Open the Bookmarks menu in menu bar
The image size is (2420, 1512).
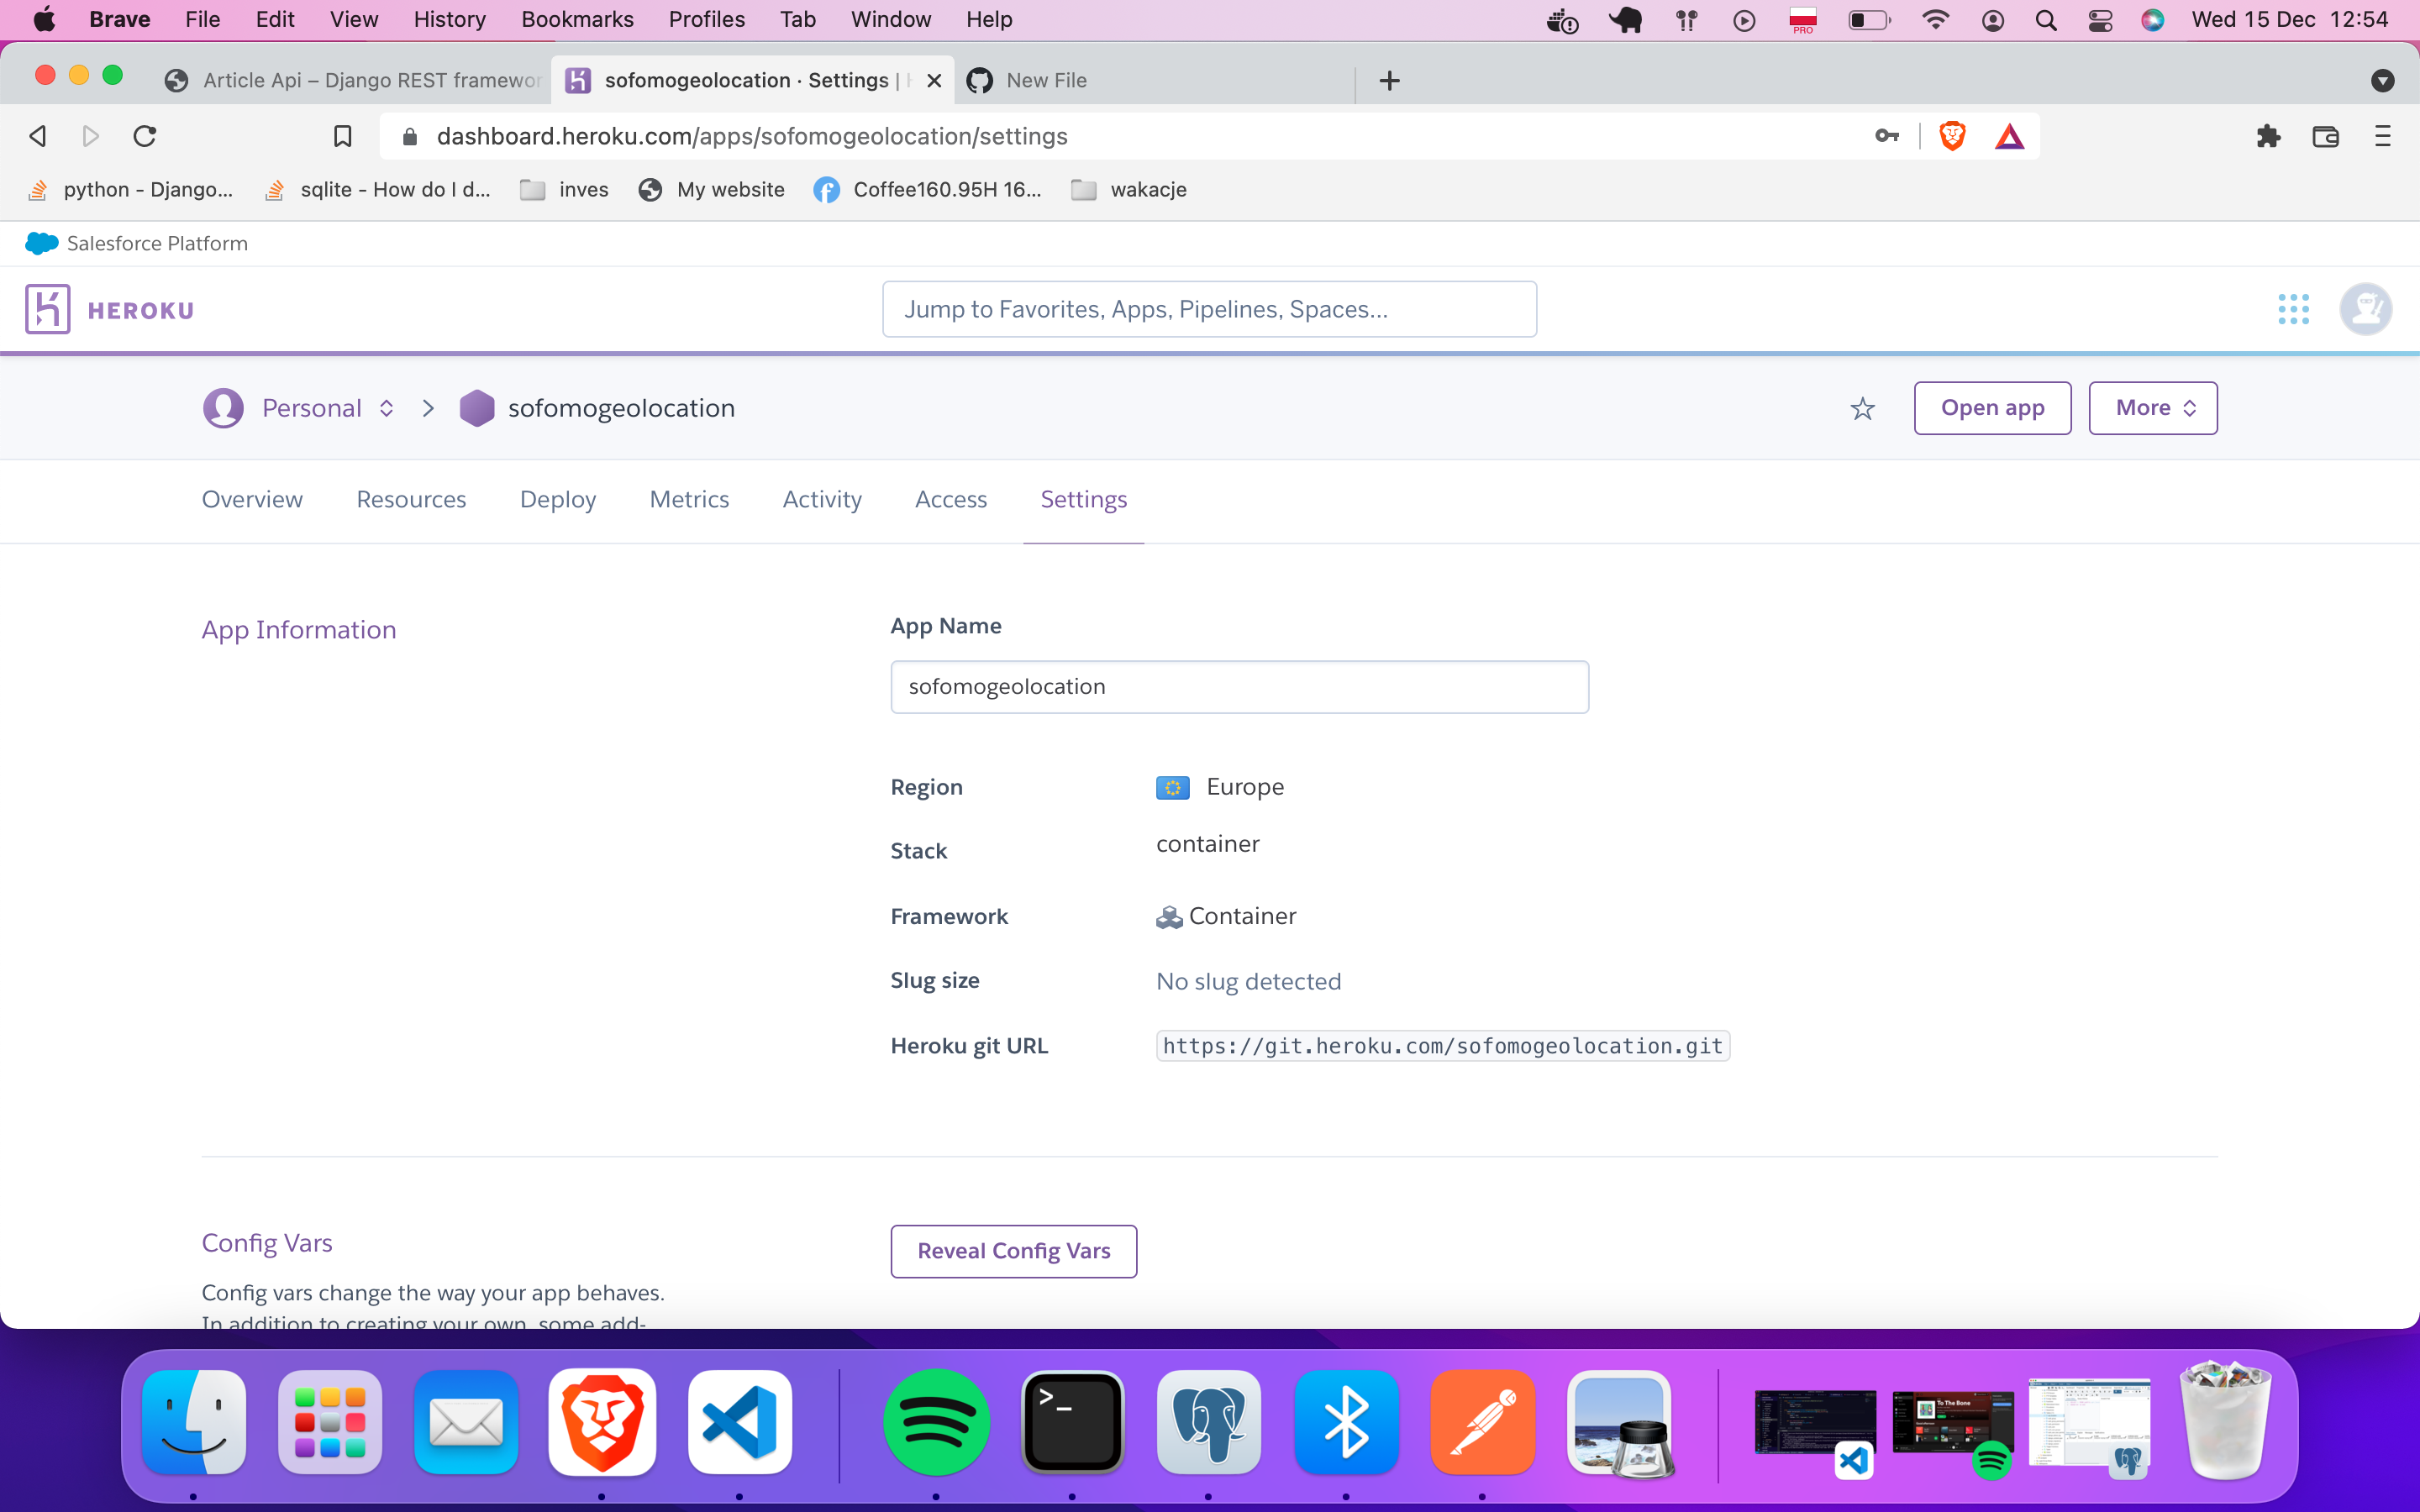[577, 19]
